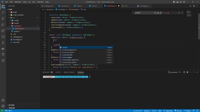200x112 pixels.
Task: Click Spaces indentation setting
Action: click(x=147, y=111)
